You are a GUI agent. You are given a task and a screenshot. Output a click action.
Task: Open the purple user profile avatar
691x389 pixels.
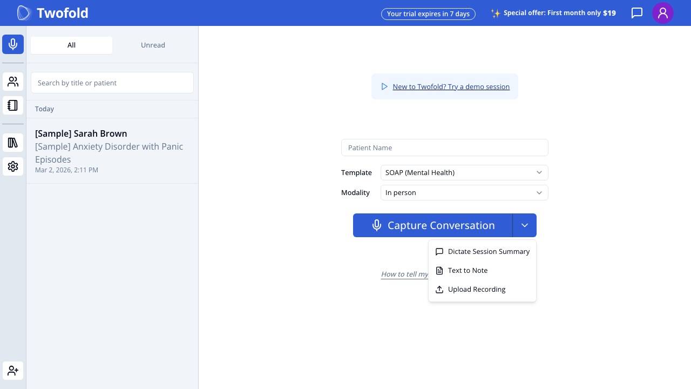tap(662, 13)
